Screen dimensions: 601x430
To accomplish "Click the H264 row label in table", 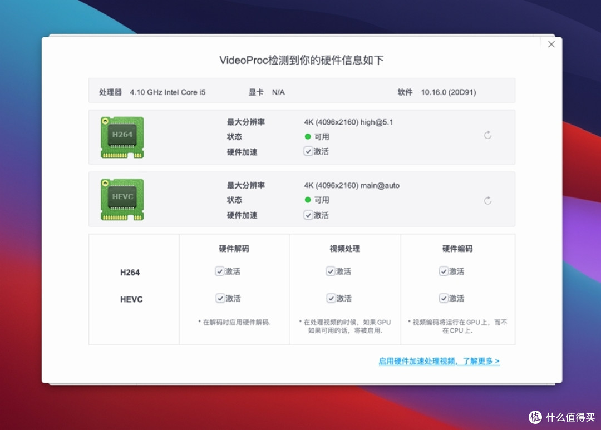I will [x=130, y=273].
